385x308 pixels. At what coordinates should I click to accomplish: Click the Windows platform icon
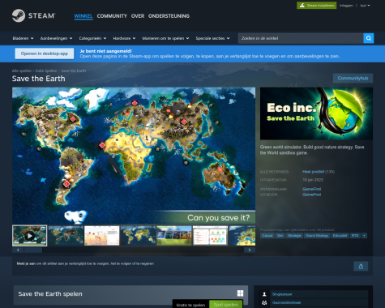point(240,293)
